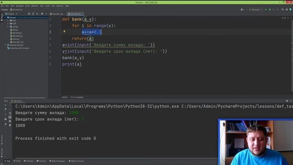Image resolution: width=293 pixels, height=165 pixels.
Task: Open IDE settings gear in top toolbar
Action: 287,10
